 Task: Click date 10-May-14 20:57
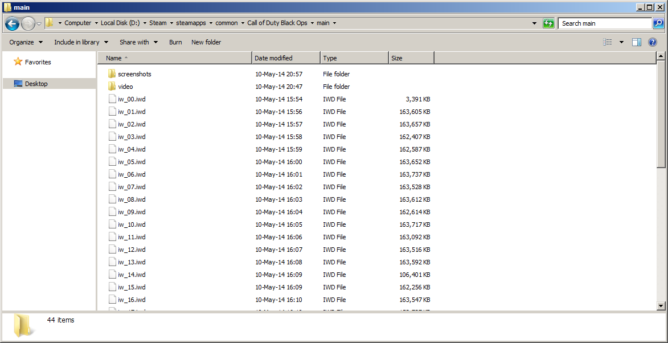278,74
